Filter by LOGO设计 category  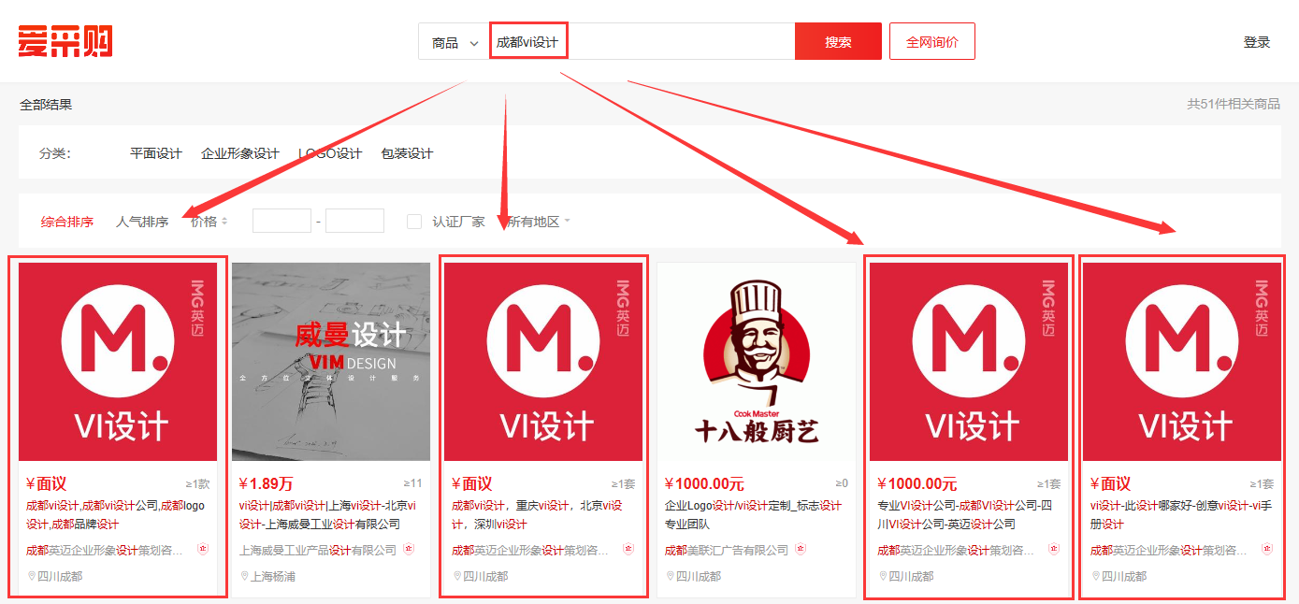click(x=330, y=153)
